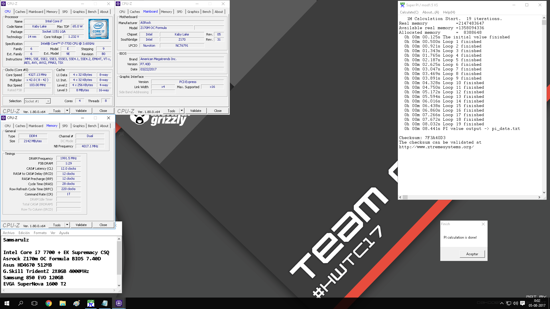Open About tab in CPU-Z Mainboard window

(219, 12)
